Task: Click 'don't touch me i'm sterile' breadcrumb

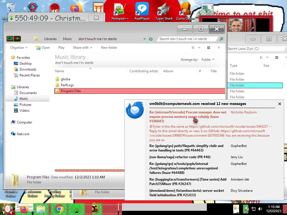Action: click(98, 39)
